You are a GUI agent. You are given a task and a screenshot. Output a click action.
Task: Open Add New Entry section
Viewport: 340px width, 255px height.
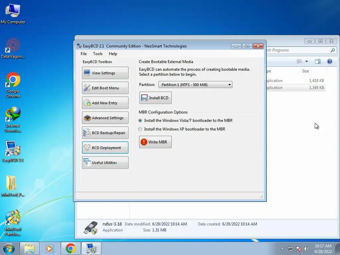pyautogui.click(x=105, y=103)
